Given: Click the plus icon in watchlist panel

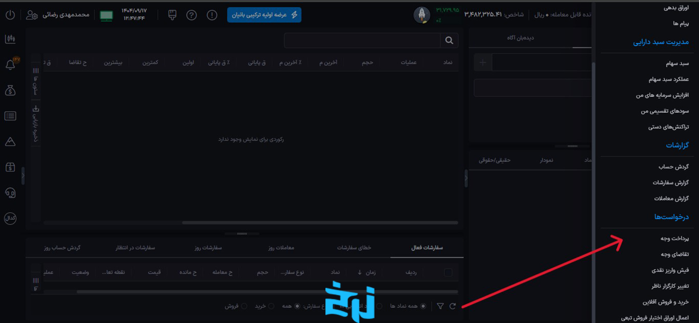Looking at the screenshot, I should [483, 63].
